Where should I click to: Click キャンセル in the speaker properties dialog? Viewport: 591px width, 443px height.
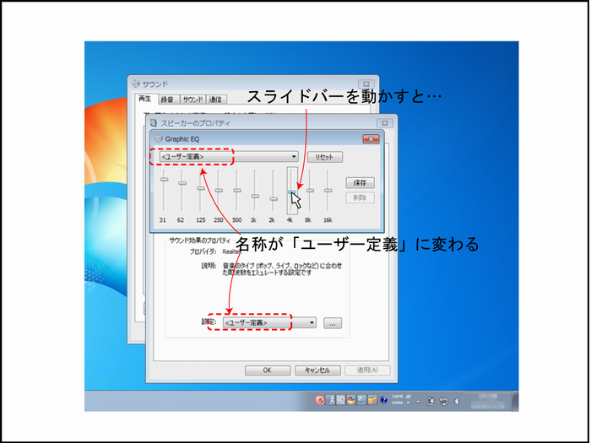pos(317,370)
